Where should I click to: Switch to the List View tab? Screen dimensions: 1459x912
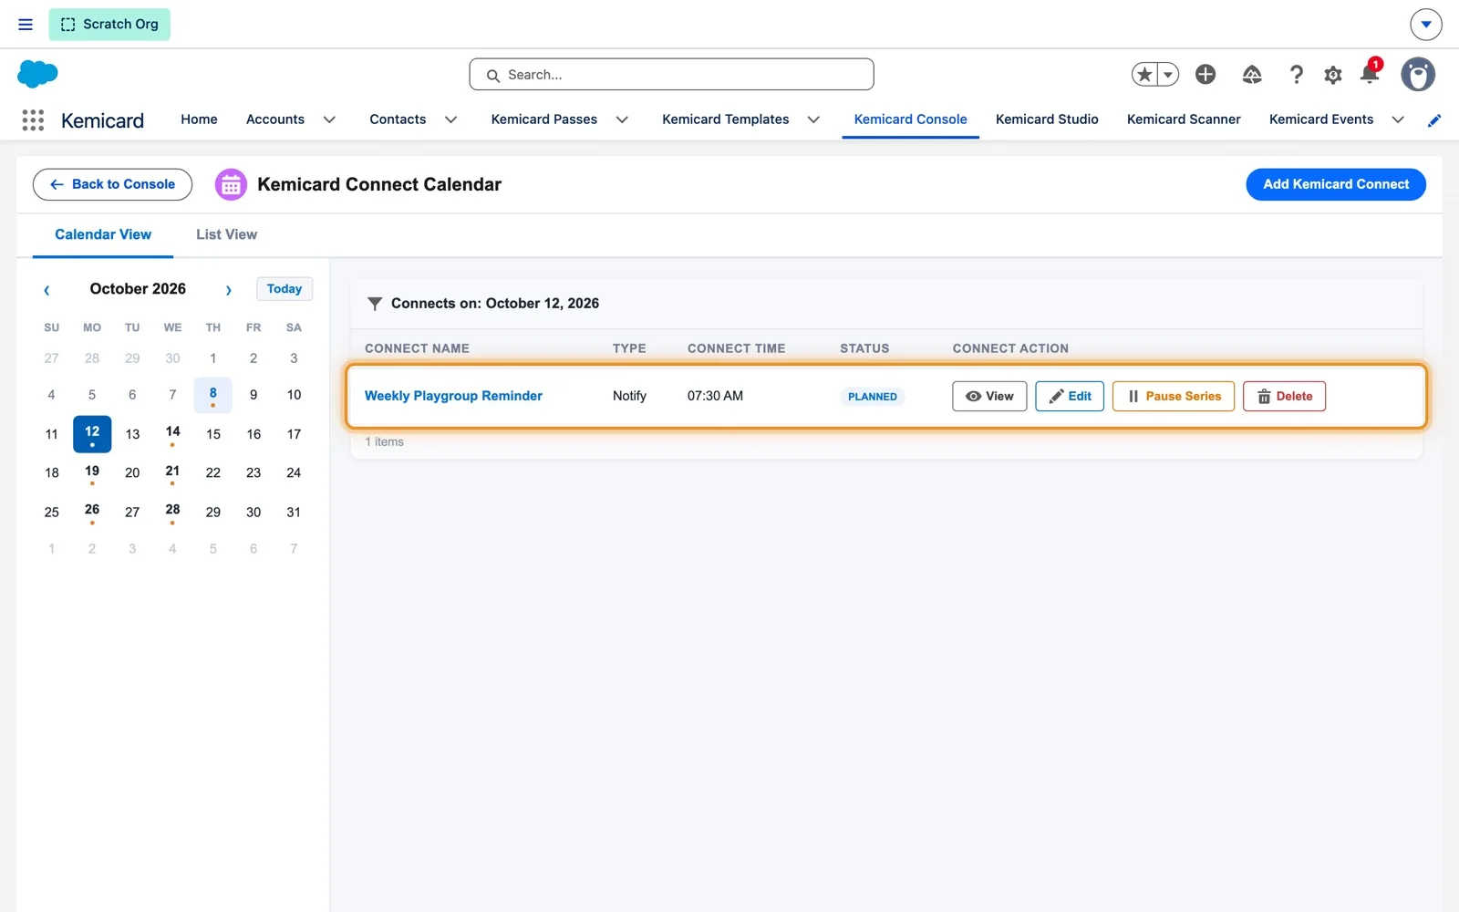click(227, 235)
